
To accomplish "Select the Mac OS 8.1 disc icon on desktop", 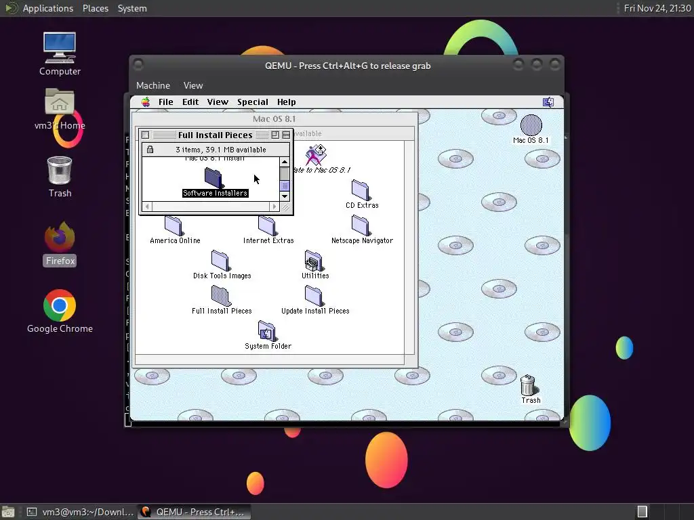I will pos(531,129).
